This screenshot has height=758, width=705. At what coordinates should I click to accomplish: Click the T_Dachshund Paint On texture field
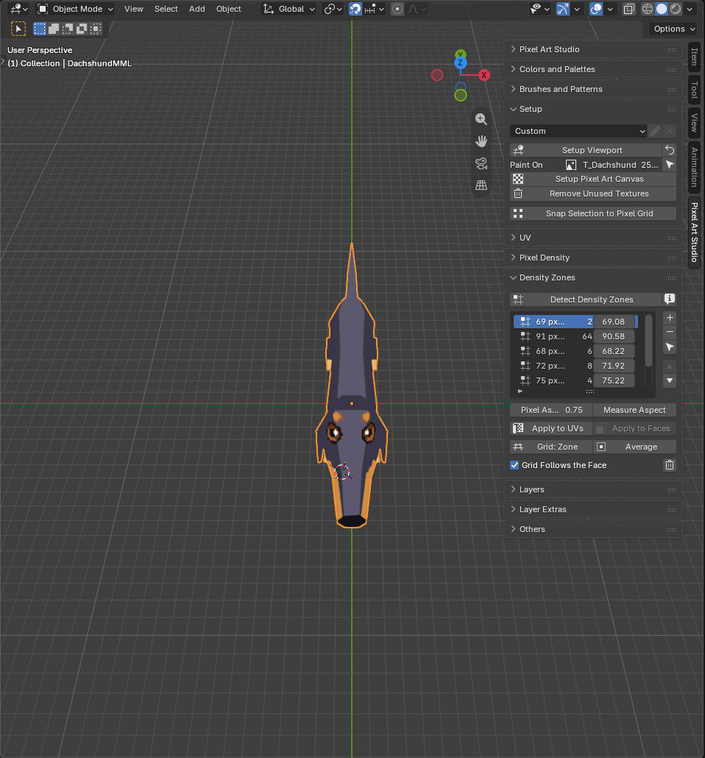613,165
